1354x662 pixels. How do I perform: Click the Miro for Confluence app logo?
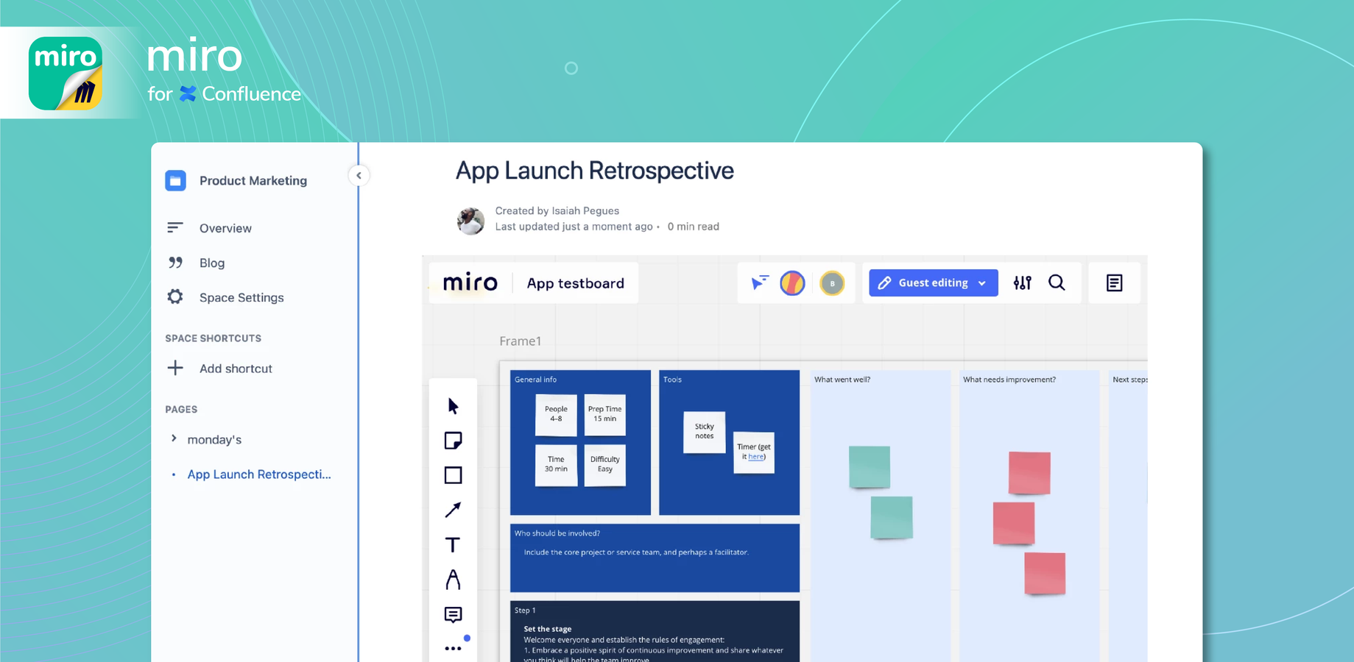coord(66,74)
